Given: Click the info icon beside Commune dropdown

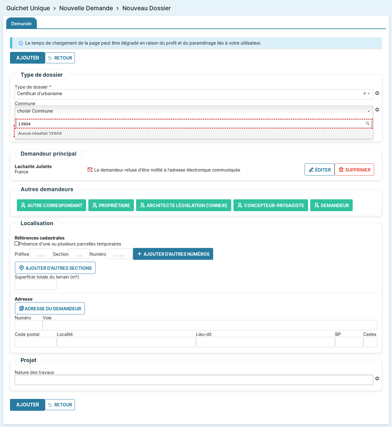Looking at the screenshot, I should point(377,110).
